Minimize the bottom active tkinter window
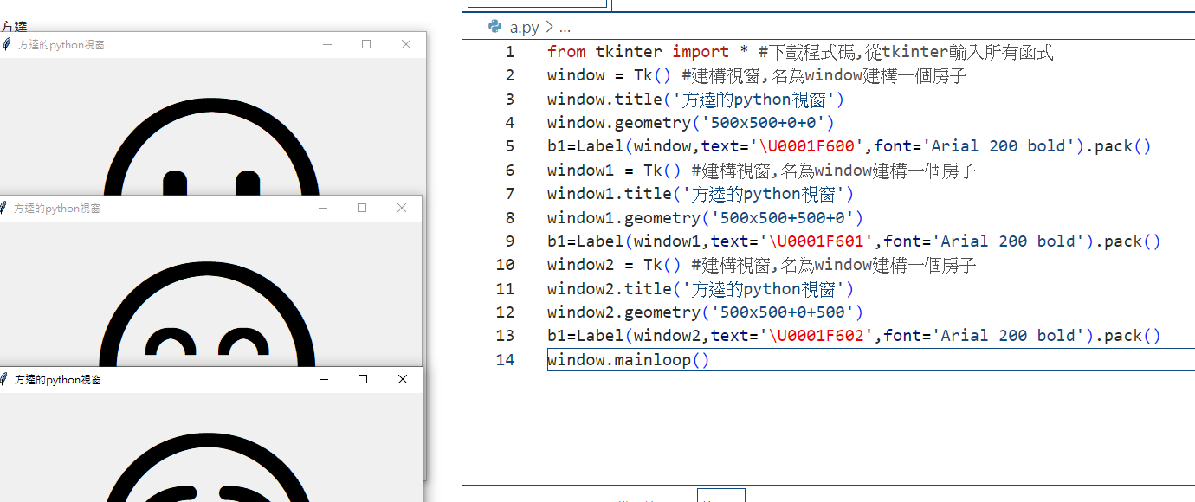1195x502 pixels. coord(324,379)
